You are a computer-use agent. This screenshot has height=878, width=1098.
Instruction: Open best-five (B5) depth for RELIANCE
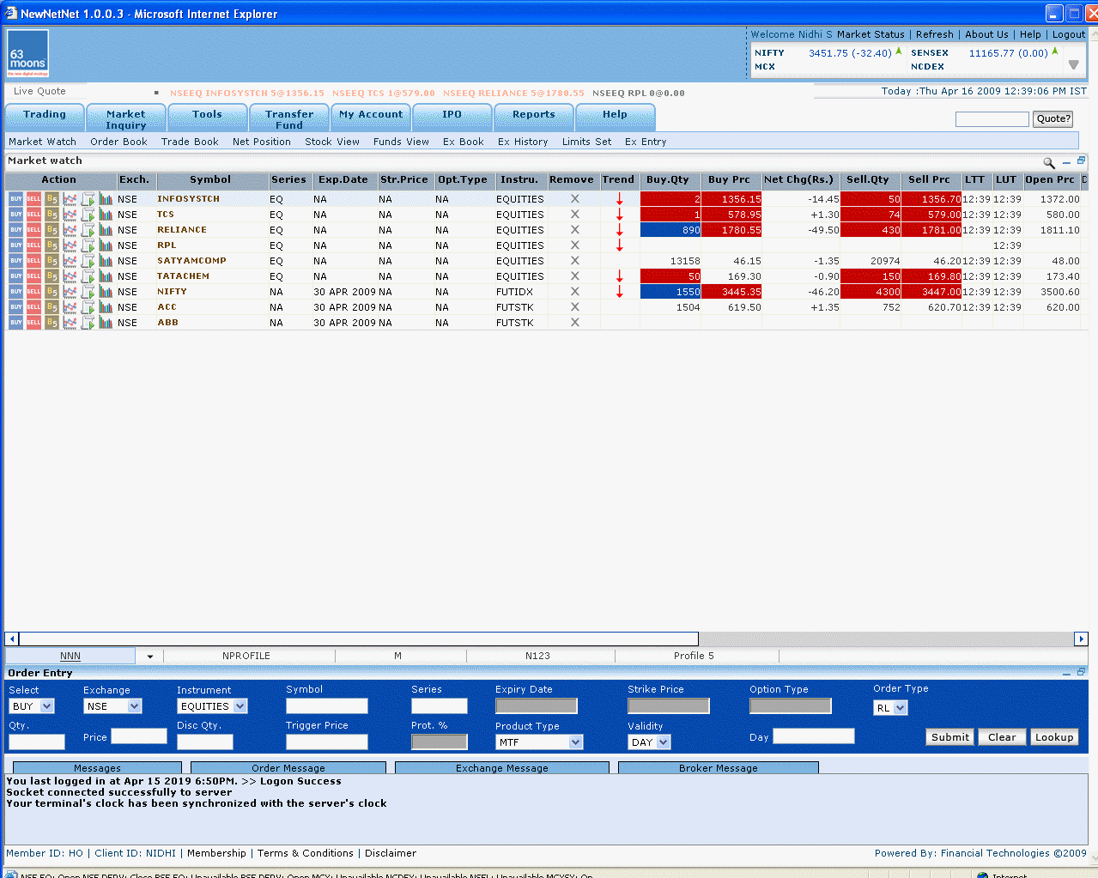point(52,230)
